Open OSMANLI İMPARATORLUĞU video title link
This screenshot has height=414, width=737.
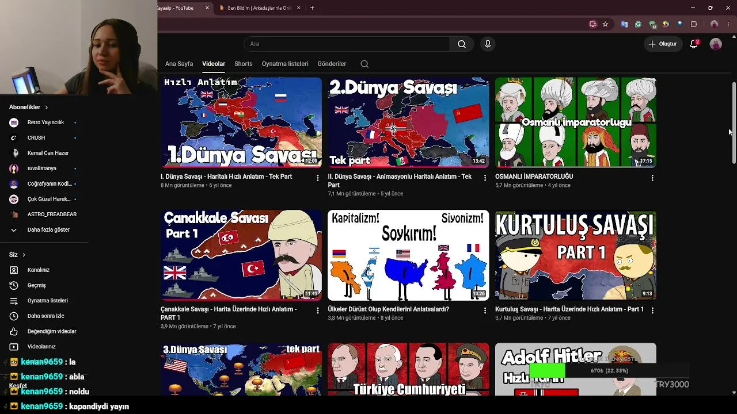(x=534, y=177)
